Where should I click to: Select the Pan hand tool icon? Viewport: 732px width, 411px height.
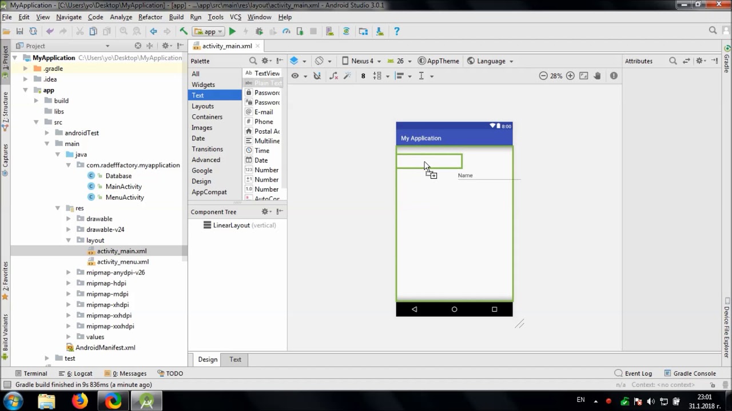click(x=598, y=76)
